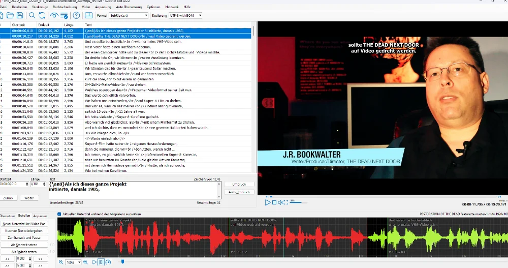
Task: Click Neuer Untertitel bei Video Pos
Action: (x=24, y=224)
